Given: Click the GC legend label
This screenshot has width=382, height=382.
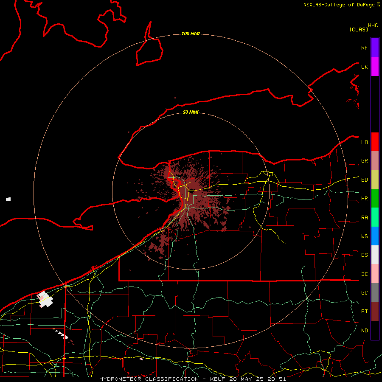Looking at the screenshot, I should tap(365, 293).
